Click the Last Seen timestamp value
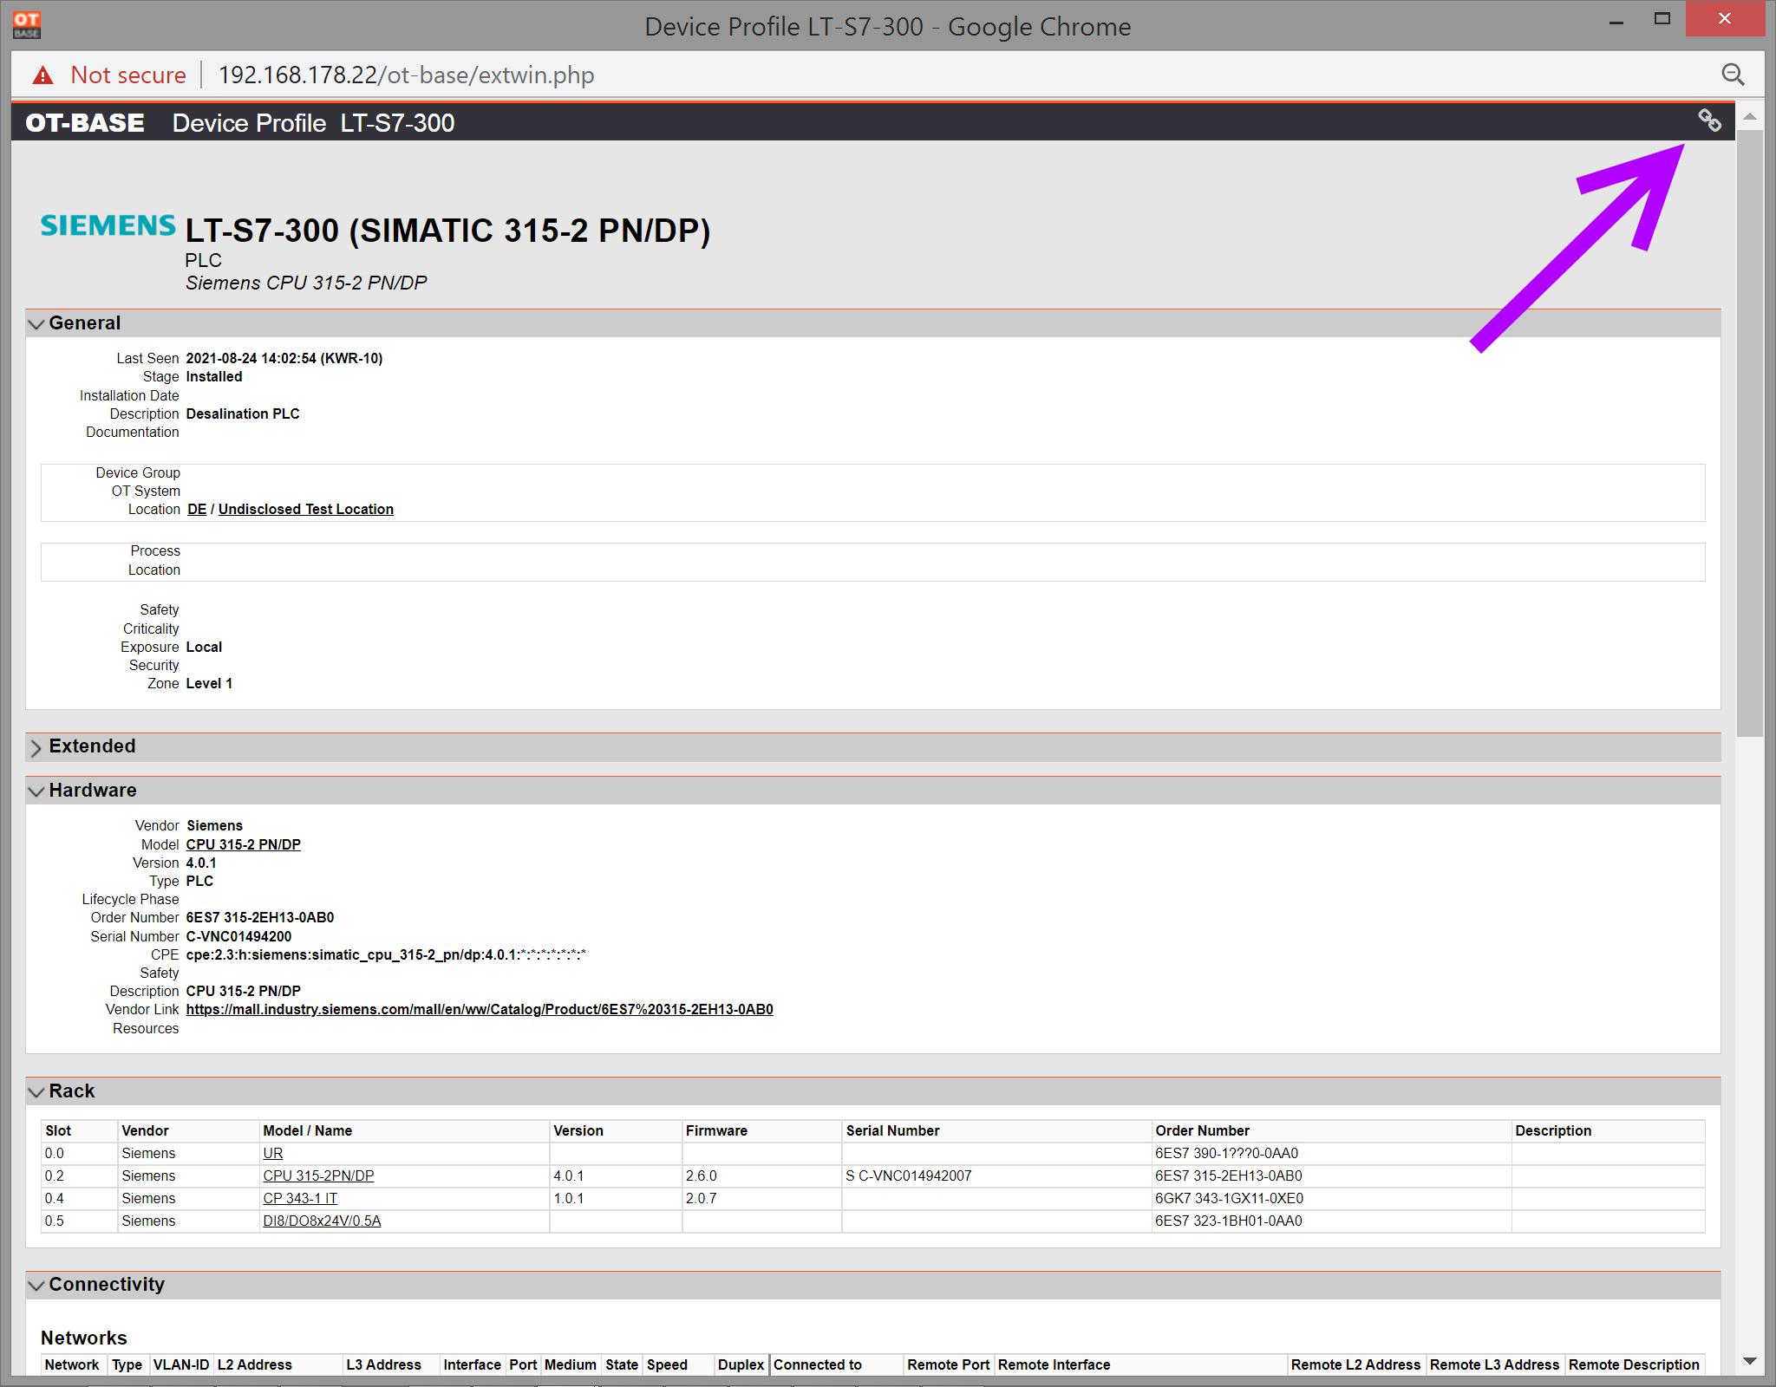1776x1387 pixels. pyautogui.click(x=284, y=358)
